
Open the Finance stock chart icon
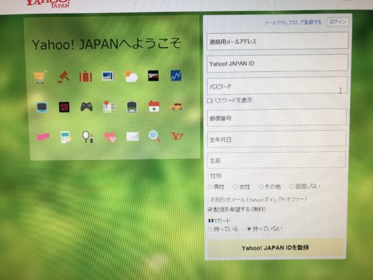[x=176, y=76]
